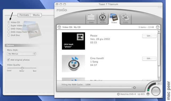171x101 pixels.
Task: Click the 'Ven, 28 giu 2002' date text
Action: (x=100, y=39)
